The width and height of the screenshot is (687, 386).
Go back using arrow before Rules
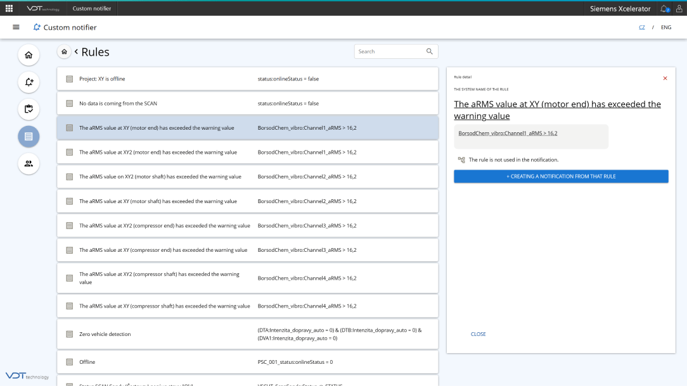pos(76,52)
